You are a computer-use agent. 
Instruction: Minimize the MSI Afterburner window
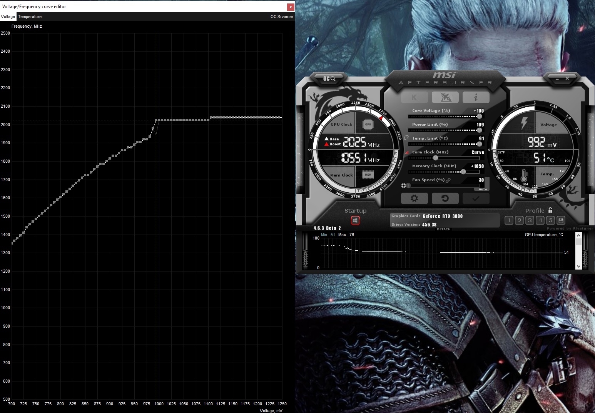pos(557,78)
